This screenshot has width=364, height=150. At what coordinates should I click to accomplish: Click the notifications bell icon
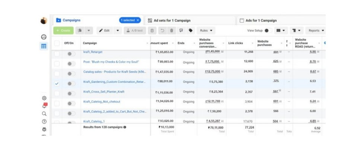point(44,106)
